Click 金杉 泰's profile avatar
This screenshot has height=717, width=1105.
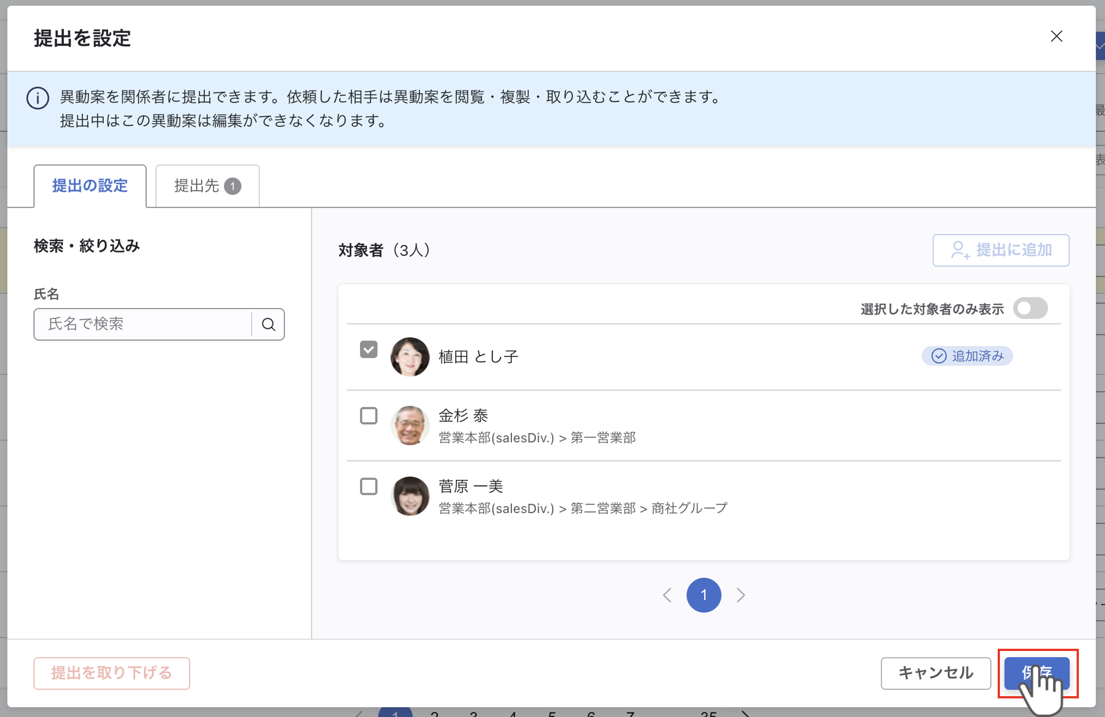(410, 425)
